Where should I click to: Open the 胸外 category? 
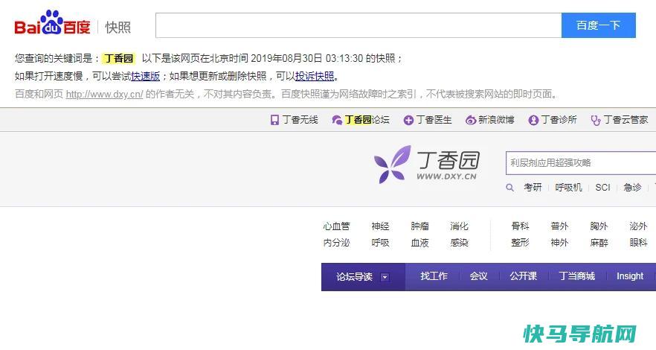(x=599, y=226)
